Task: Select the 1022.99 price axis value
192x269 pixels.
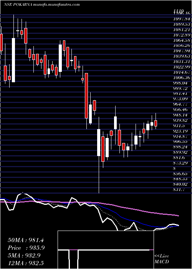Action: point(182,67)
